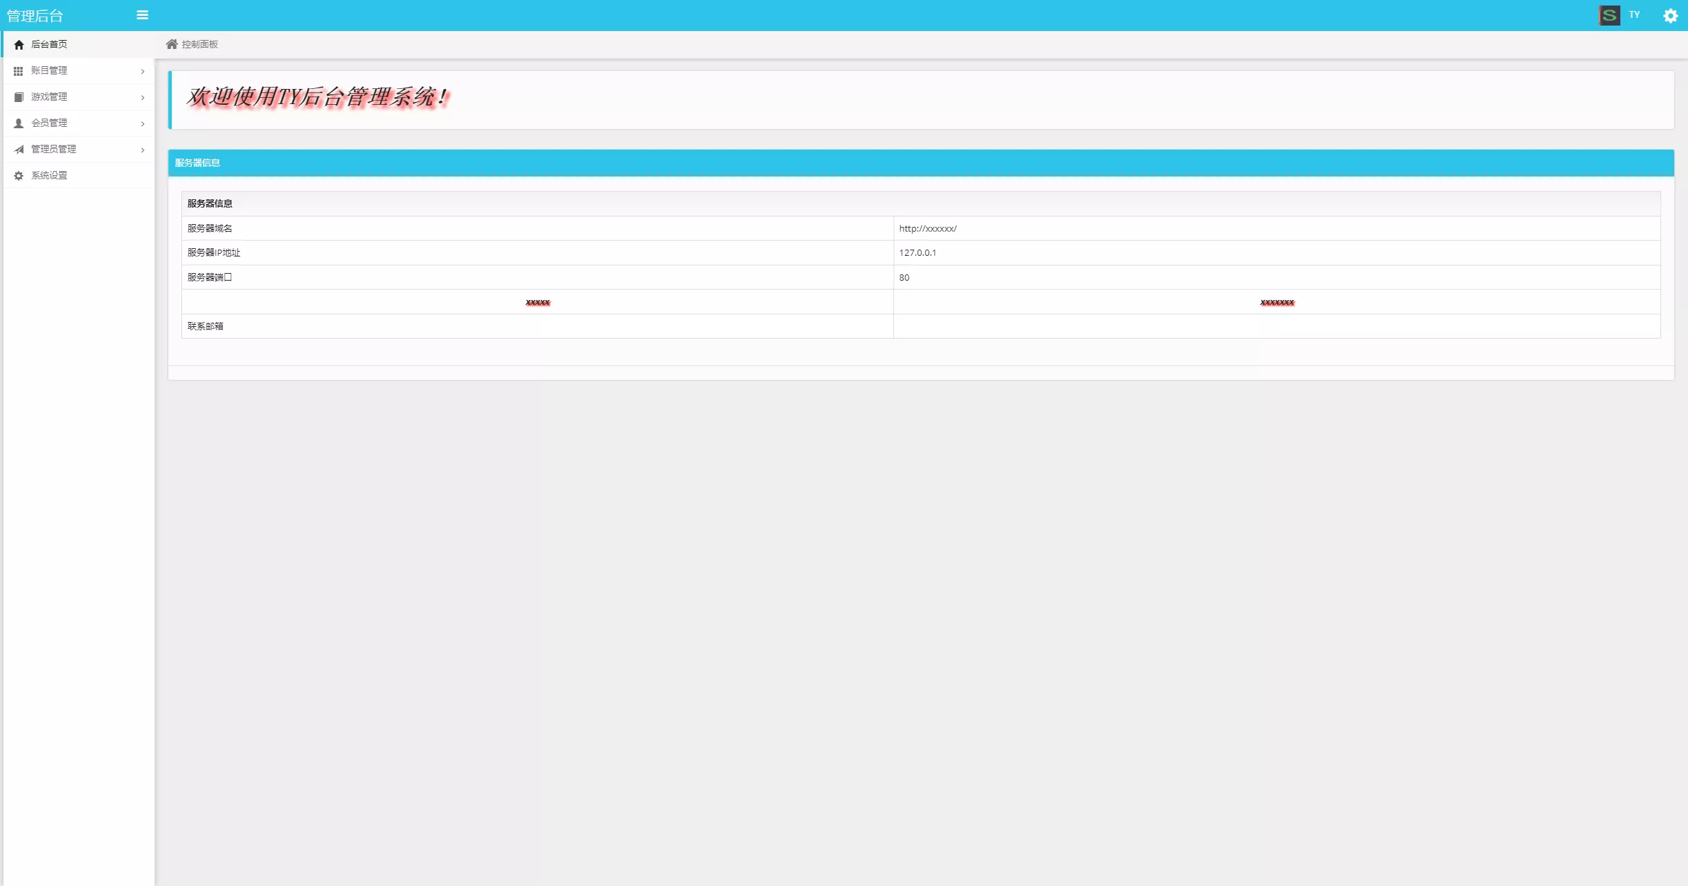Open the 系统设置 menu item
Image resolution: width=1688 pixels, height=886 pixels.
pyautogui.click(x=49, y=175)
